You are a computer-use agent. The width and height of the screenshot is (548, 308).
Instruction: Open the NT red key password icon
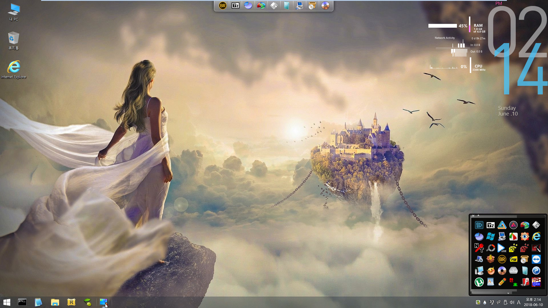tap(479, 248)
